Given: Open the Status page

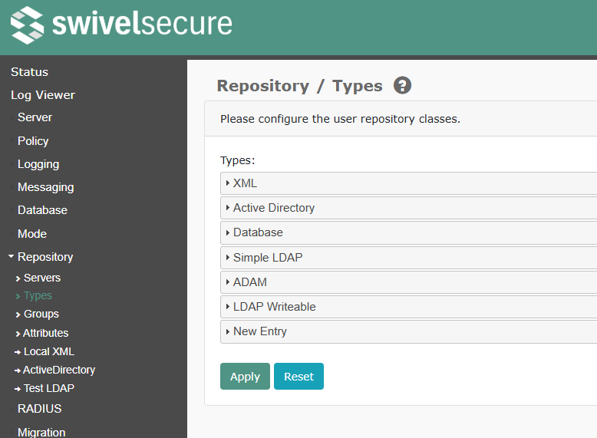Looking at the screenshot, I should pyautogui.click(x=30, y=72).
